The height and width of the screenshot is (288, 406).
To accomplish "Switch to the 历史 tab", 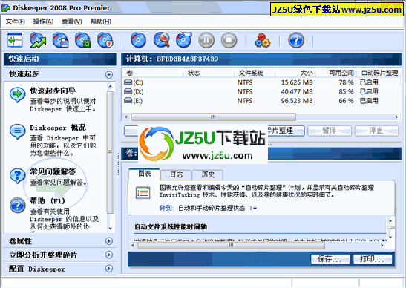I will pyautogui.click(x=208, y=175).
